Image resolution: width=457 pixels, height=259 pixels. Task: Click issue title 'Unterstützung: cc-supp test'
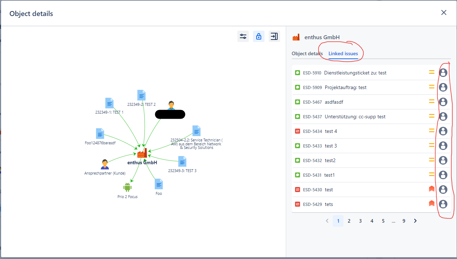pos(355,116)
